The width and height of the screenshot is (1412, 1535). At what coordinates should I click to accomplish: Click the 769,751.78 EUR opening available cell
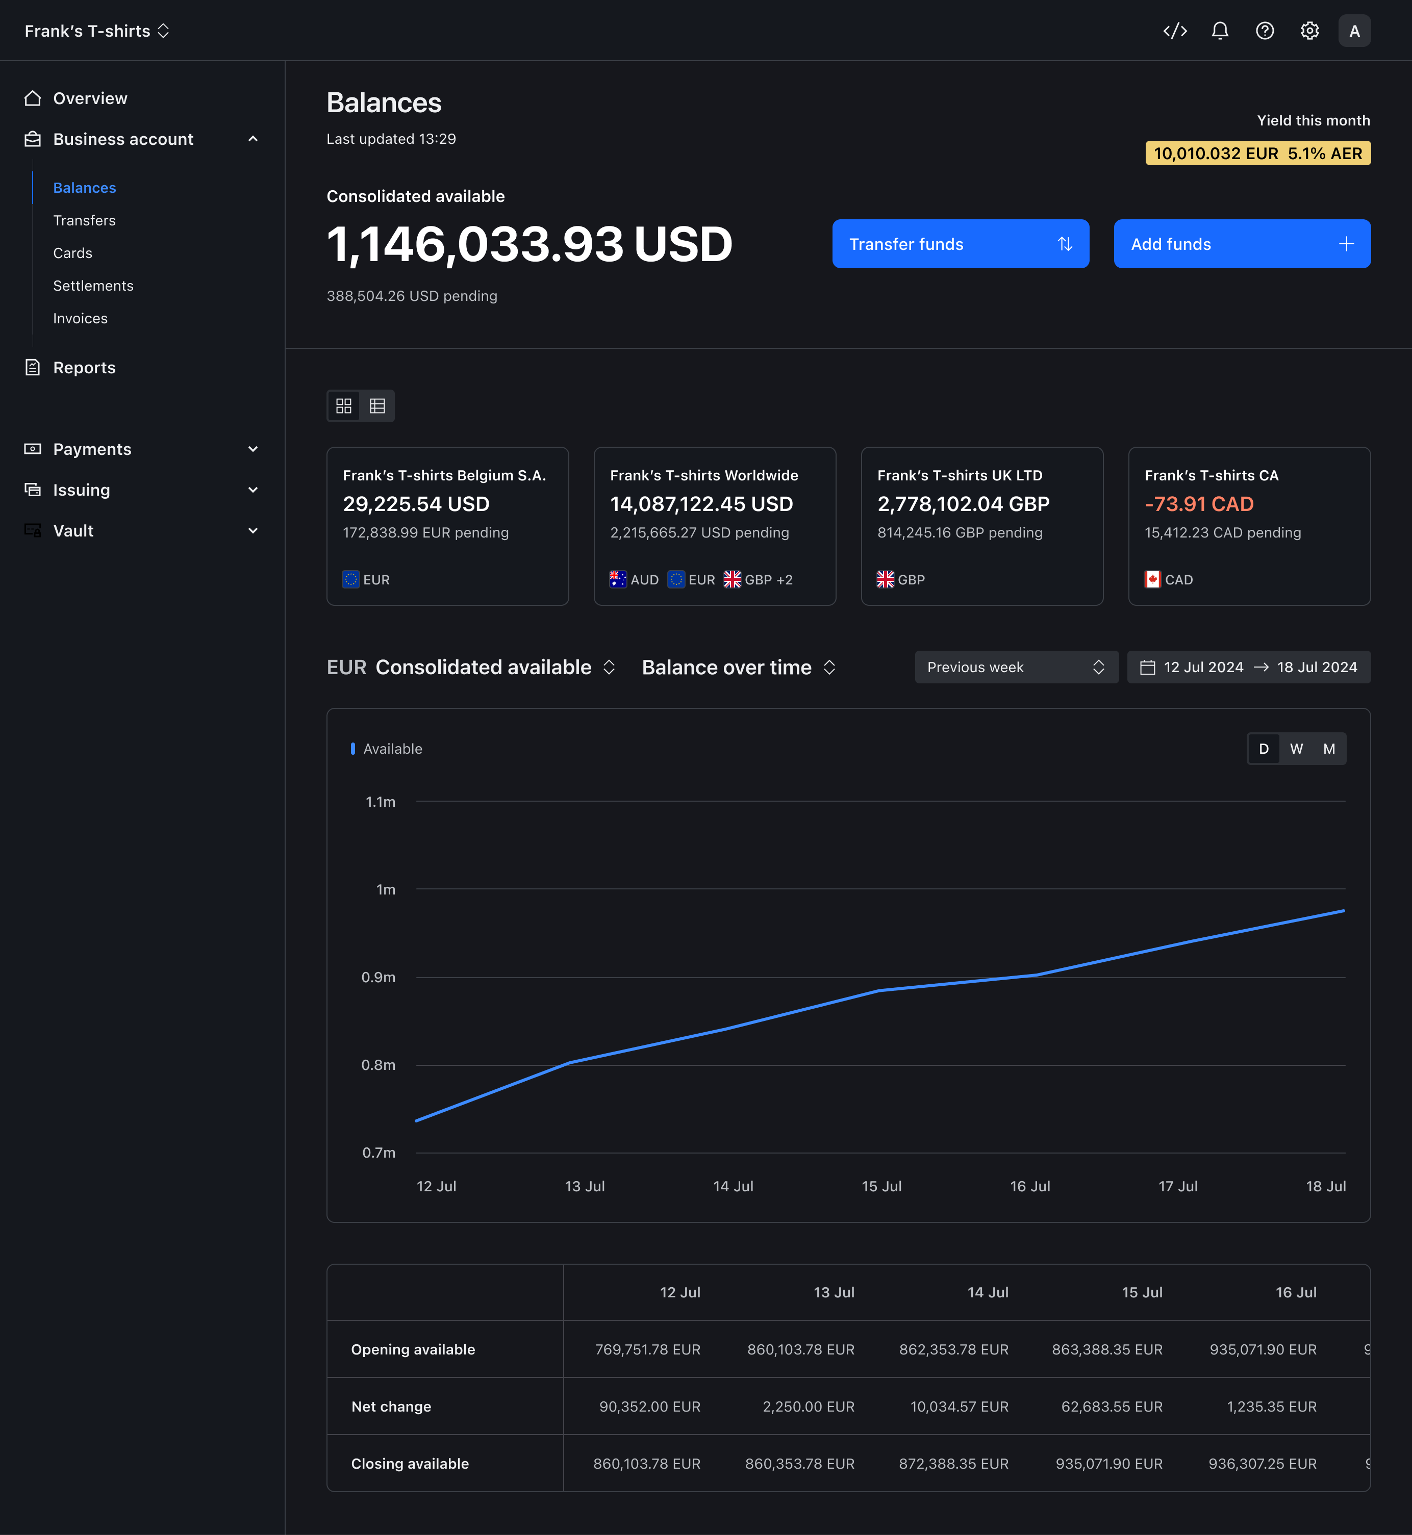click(647, 1349)
